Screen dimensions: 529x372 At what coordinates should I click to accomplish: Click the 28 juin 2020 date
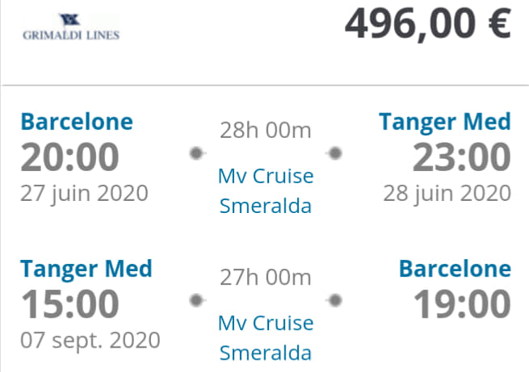[447, 194]
